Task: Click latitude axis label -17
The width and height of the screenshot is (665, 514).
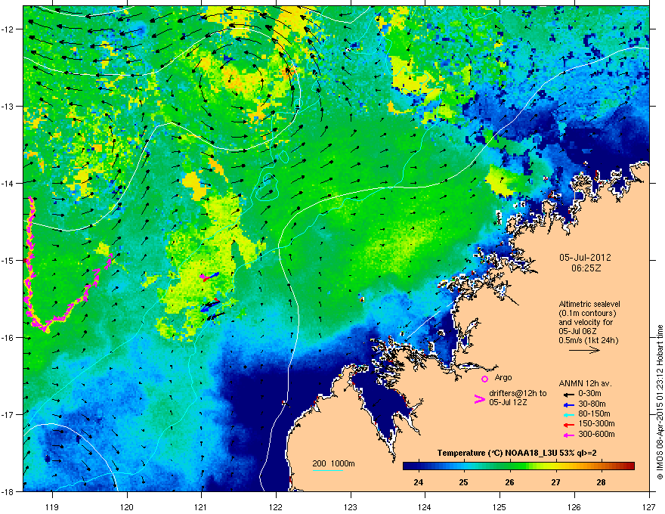Action: pyautogui.click(x=8, y=414)
